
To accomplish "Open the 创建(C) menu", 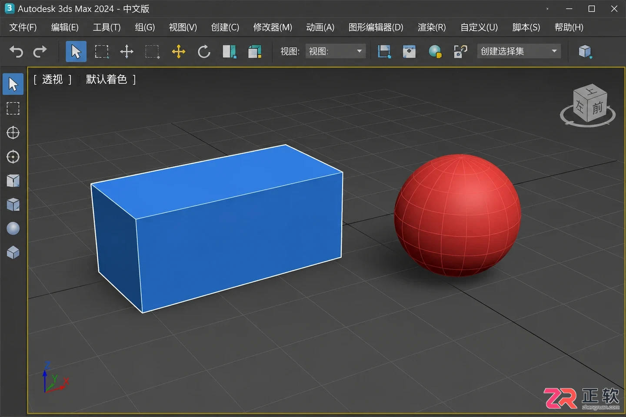I will pyautogui.click(x=225, y=27).
